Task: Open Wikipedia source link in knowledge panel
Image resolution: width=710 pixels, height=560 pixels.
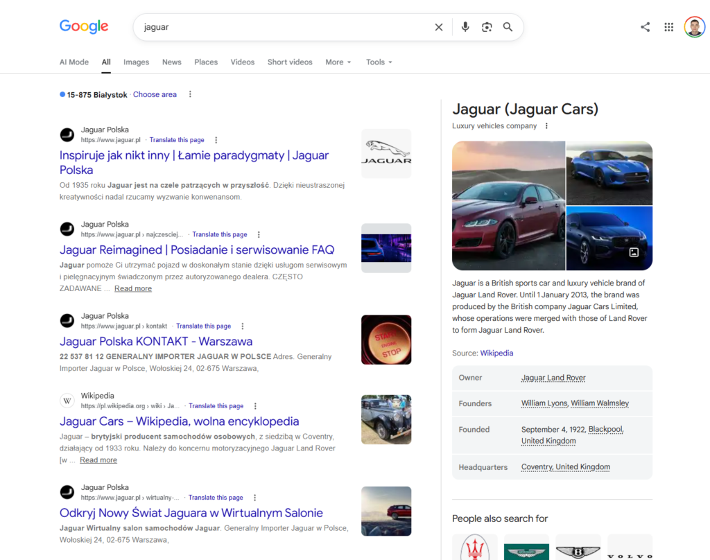Action: [x=496, y=353]
